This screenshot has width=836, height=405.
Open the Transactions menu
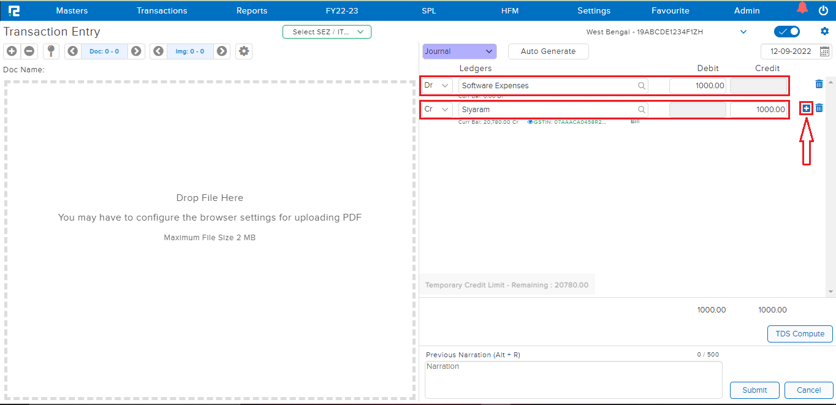point(162,10)
